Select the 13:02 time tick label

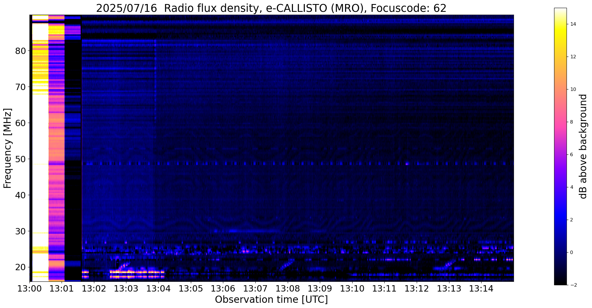[94, 288]
